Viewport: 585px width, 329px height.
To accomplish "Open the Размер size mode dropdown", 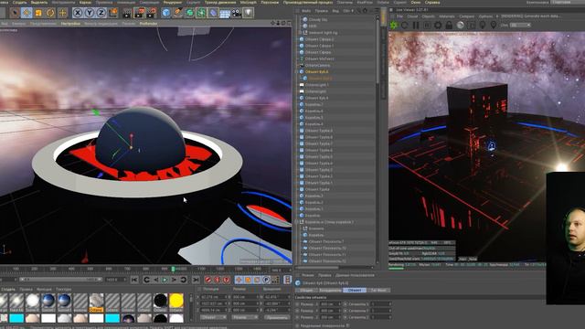I will pyautogui.click(x=244, y=317).
